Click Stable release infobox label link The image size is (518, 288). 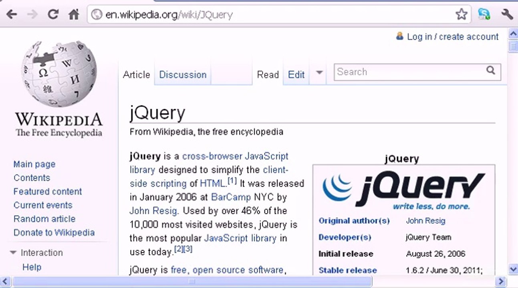(x=348, y=270)
